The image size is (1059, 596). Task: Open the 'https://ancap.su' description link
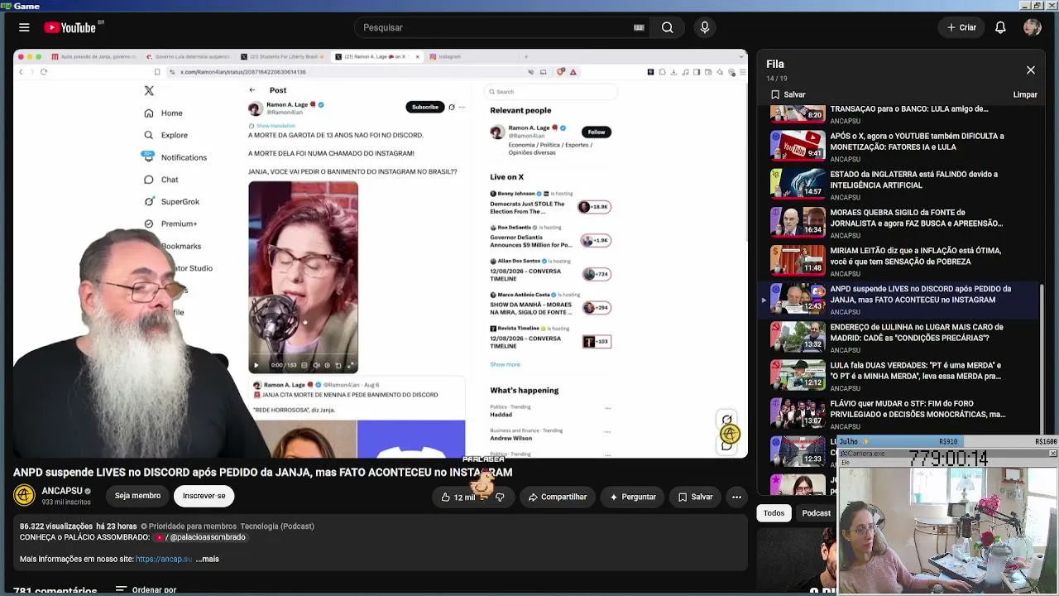164,559
